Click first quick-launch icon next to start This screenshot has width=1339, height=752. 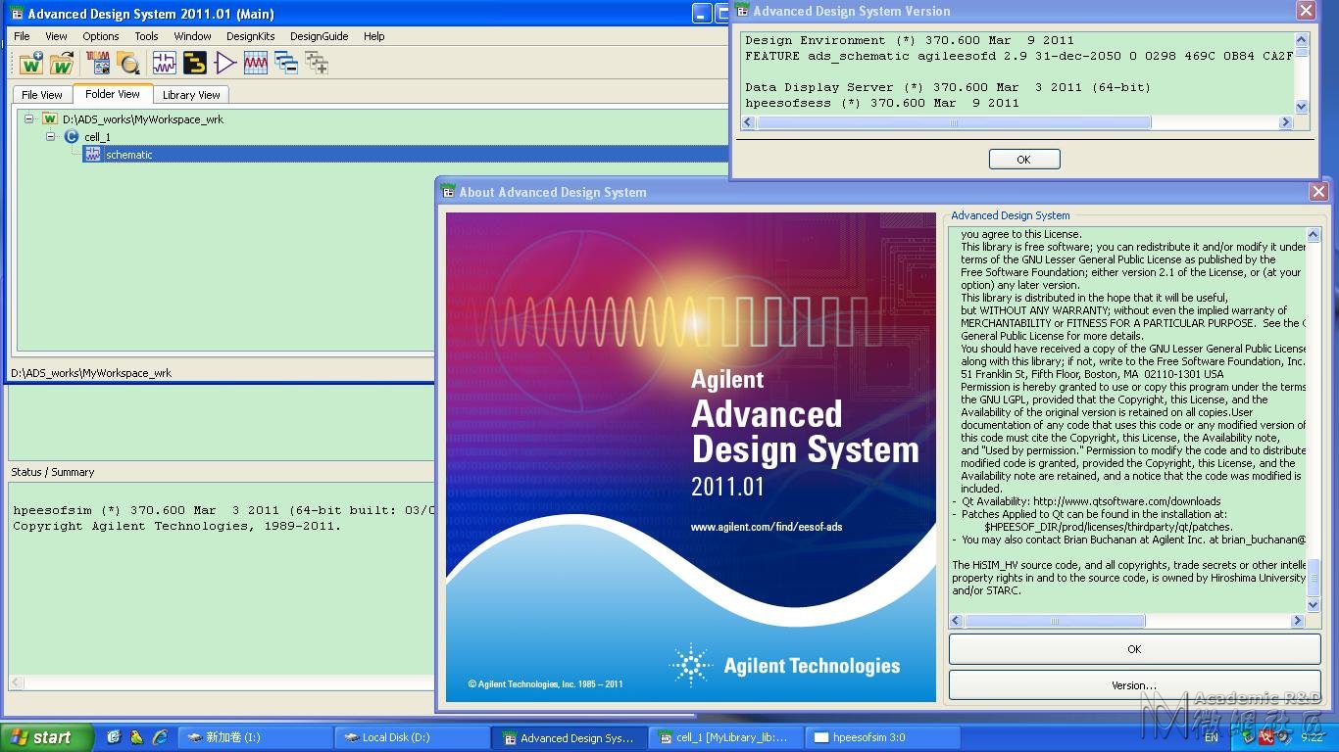(x=114, y=737)
